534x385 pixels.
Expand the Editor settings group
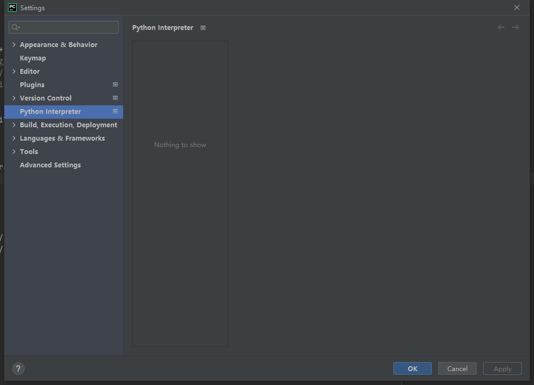[x=13, y=71]
